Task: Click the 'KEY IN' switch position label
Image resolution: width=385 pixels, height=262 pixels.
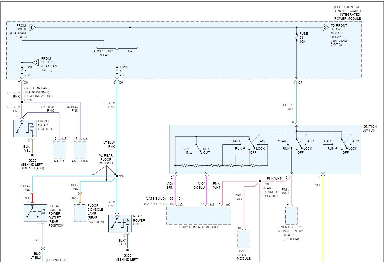Action: (186, 151)
